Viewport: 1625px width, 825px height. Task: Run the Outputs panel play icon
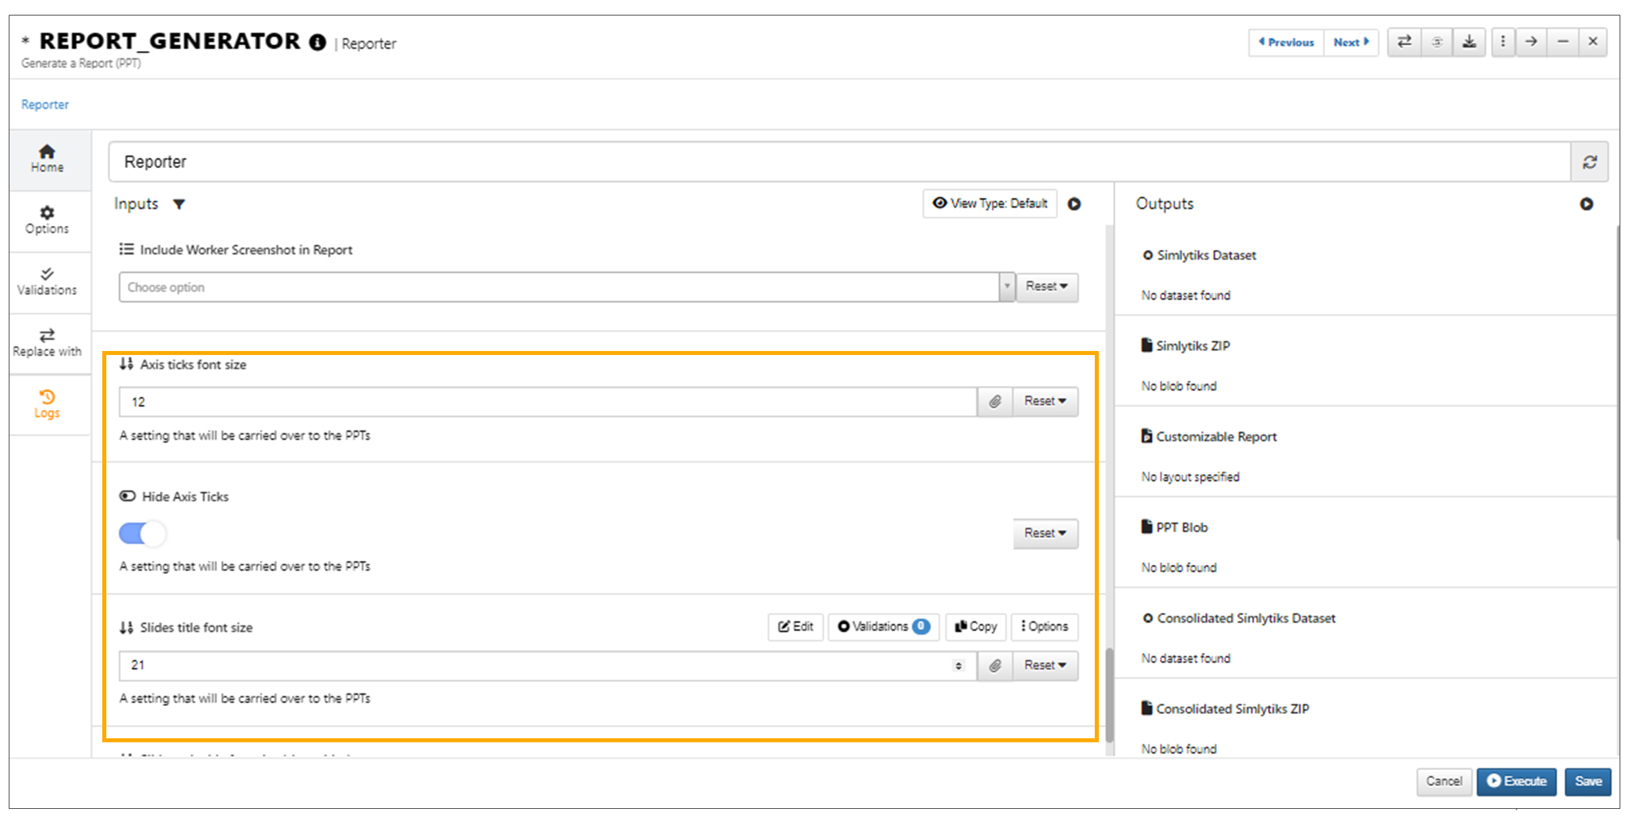[x=1586, y=204]
